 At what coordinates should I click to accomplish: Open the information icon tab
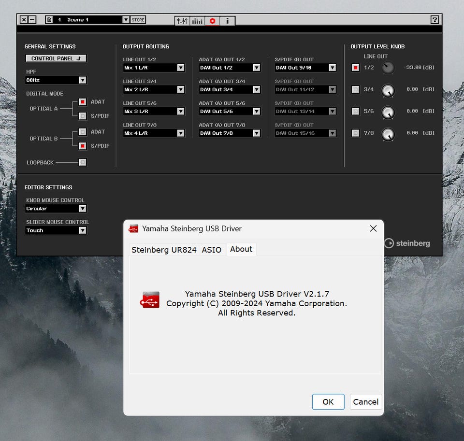tap(227, 21)
